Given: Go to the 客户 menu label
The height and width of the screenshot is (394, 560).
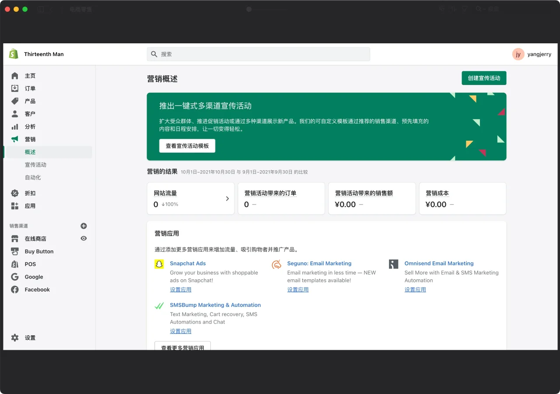Looking at the screenshot, I should click(30, 114).
